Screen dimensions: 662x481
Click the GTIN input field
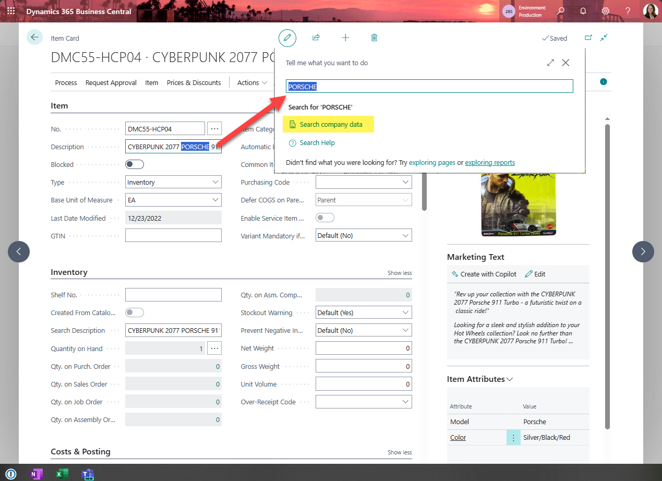(x=173, y=236)
